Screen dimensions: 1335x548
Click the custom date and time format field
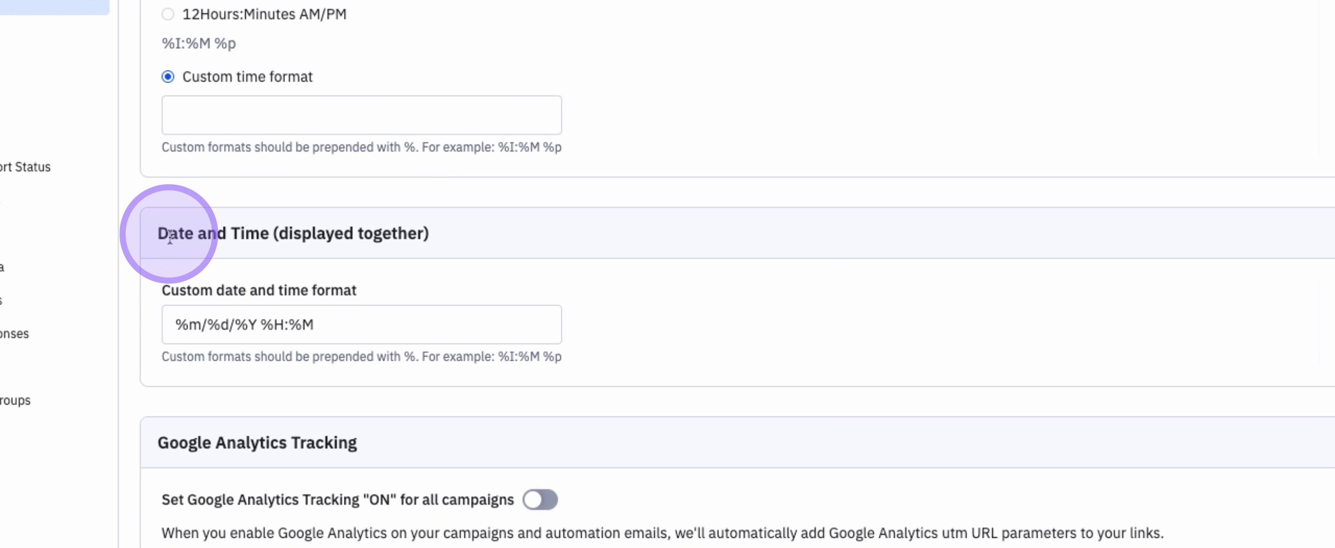coord(361,324)
